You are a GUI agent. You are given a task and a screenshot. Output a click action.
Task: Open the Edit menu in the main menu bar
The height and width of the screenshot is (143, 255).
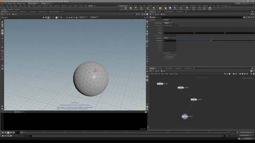pos(6,4)
